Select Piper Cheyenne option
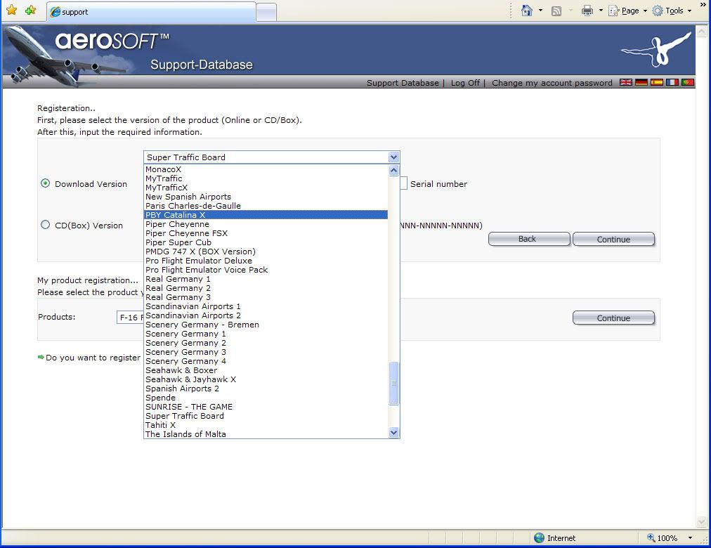Viewport: 711px width, 548px height. tap(266, 224)
